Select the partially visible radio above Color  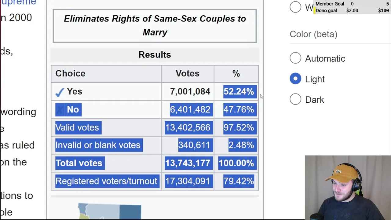(295, 7)
